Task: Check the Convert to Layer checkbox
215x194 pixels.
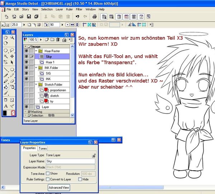Action: [48, 179]
